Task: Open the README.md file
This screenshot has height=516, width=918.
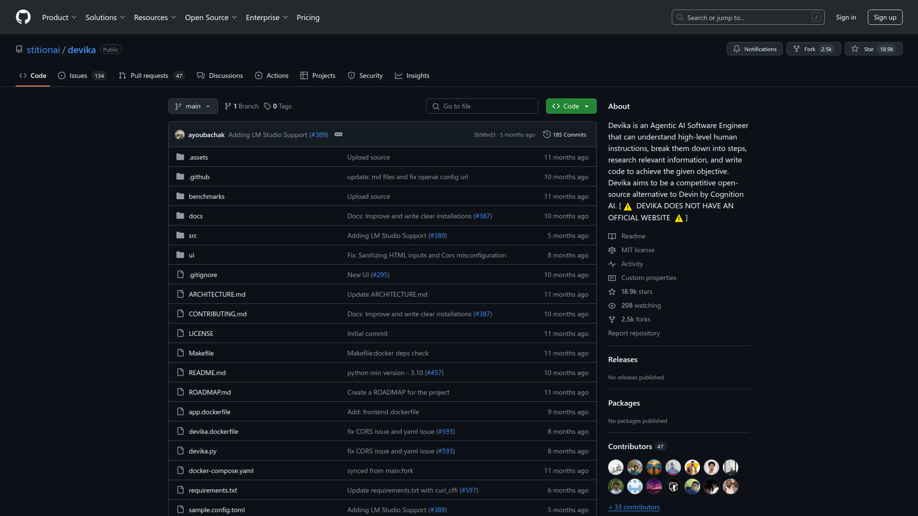Action: (x=207, y=373)
